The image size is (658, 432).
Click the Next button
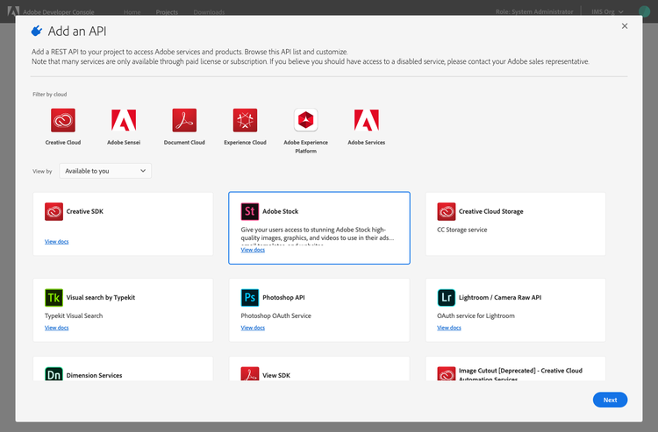610,400
